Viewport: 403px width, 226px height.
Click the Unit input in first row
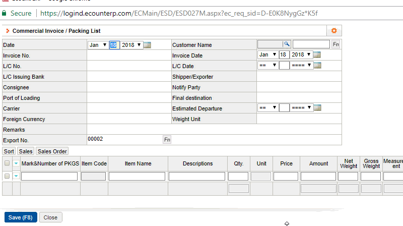tap(261, 177)
